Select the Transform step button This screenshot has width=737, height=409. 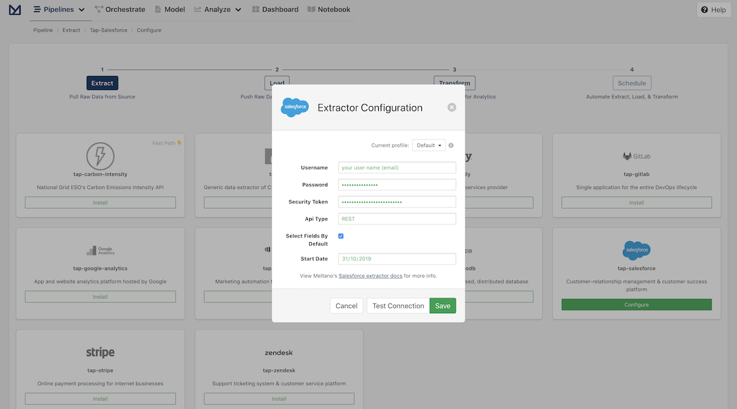pyautogui.click(x=455, y=80)
